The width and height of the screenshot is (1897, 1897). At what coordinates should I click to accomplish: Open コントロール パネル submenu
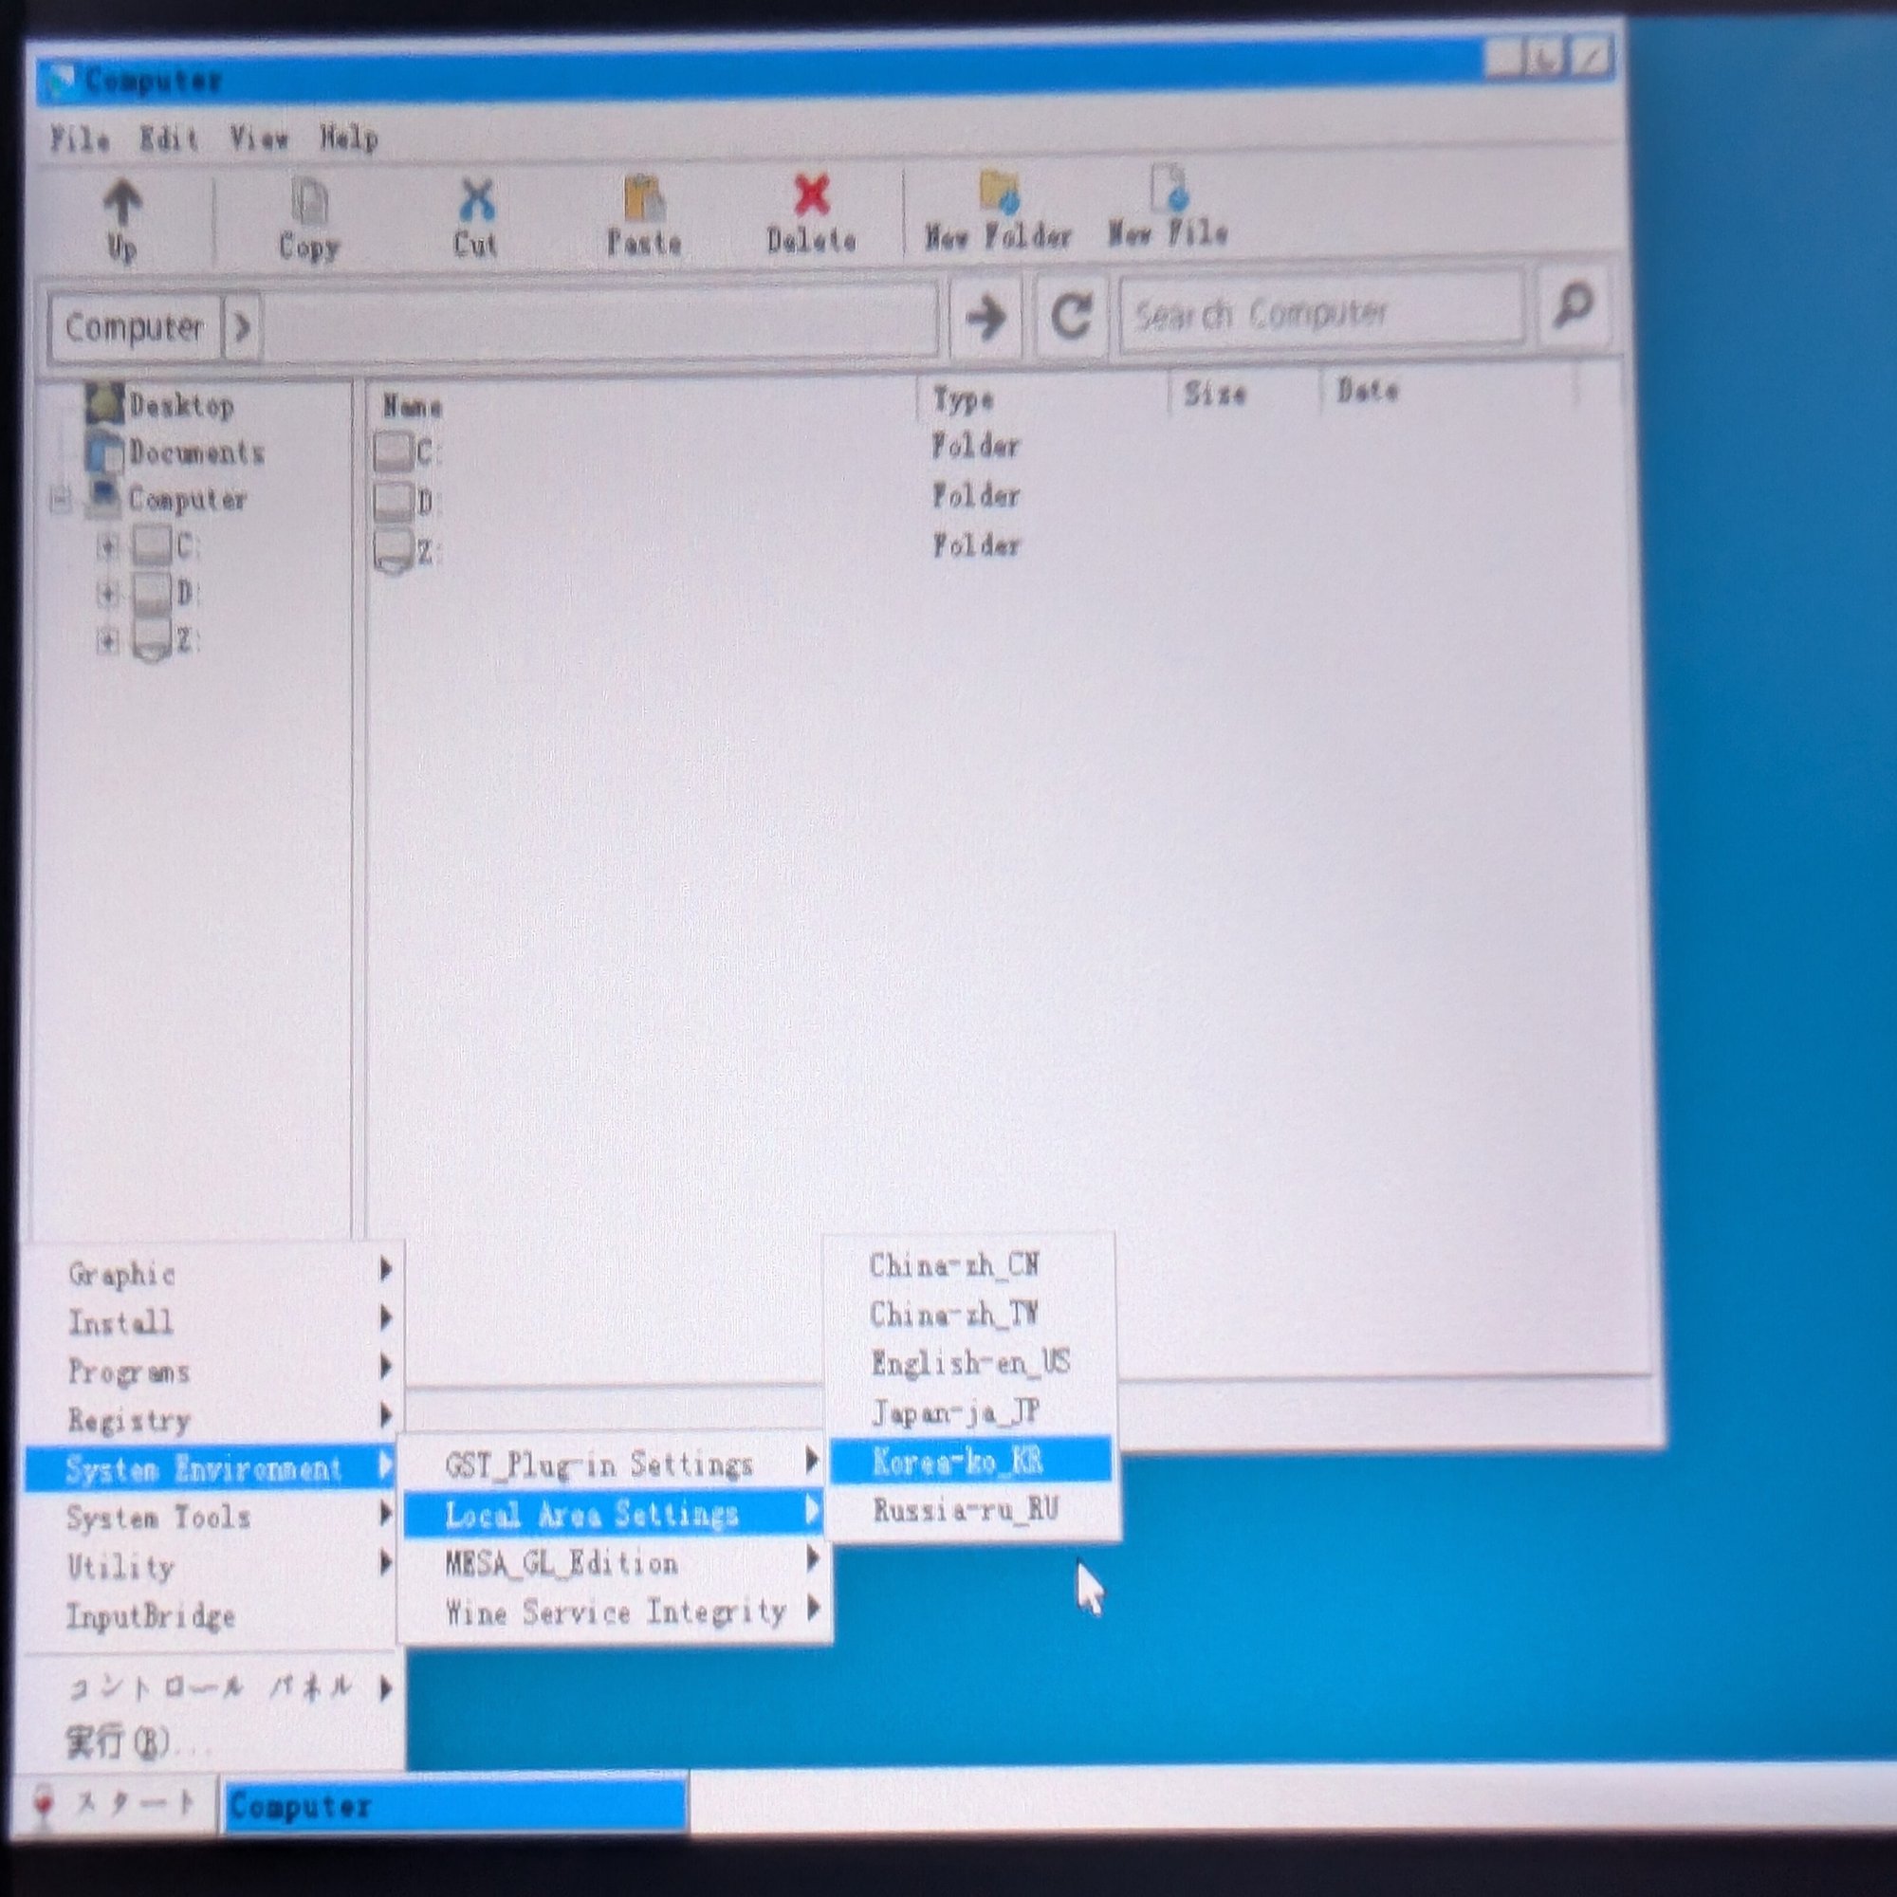coord(213,1689)
